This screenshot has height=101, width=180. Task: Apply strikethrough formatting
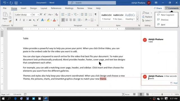pos(30,20)
